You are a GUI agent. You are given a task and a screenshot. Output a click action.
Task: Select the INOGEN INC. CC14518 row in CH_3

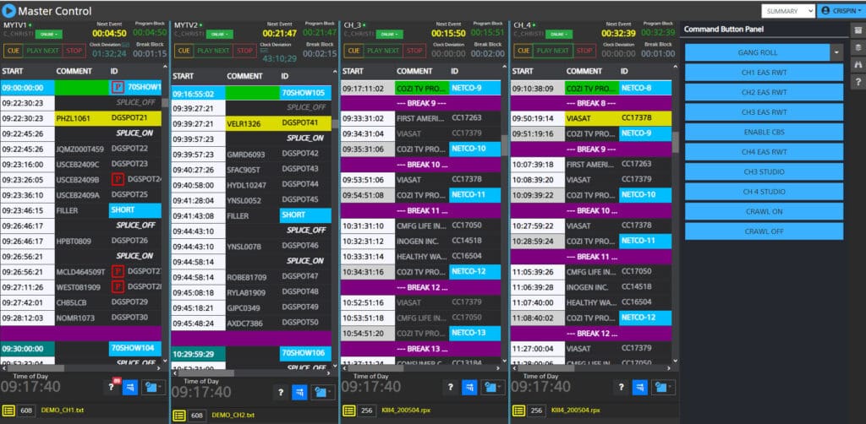[421, 241]
